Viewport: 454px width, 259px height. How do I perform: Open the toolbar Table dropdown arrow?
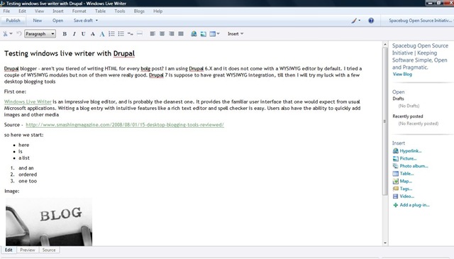(218, 34)
